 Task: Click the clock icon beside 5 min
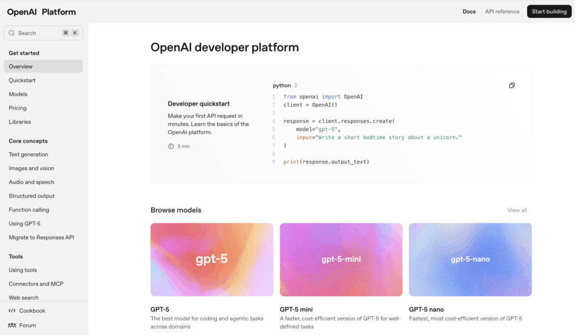coord(171,146)
